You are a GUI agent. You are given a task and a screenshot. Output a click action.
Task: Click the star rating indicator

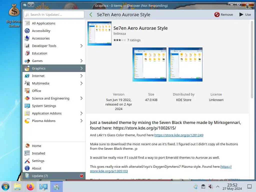[120, 40]
